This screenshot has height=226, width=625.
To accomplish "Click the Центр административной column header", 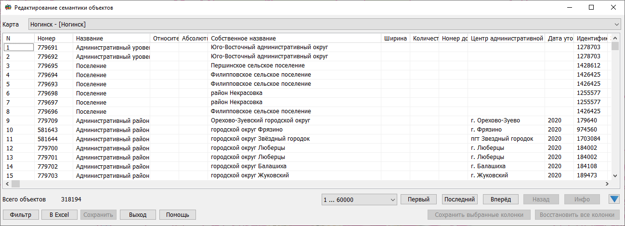I will pos(506,38).
